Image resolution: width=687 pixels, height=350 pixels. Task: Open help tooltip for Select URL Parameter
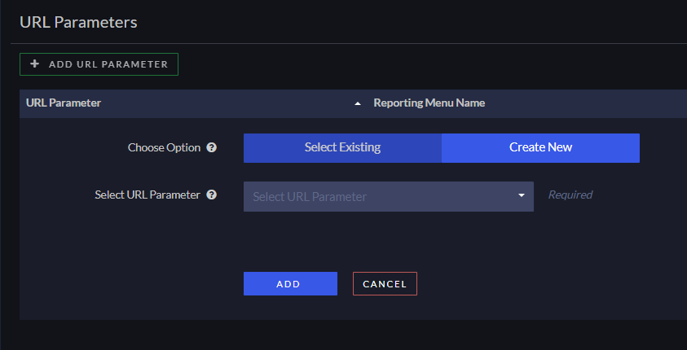[212, 195]
